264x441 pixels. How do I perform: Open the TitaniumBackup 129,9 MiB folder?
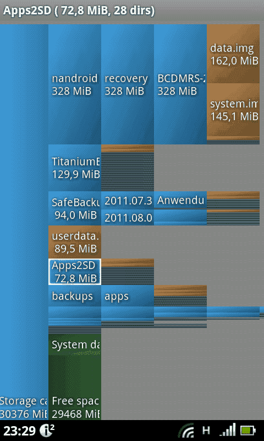[75, 168]
